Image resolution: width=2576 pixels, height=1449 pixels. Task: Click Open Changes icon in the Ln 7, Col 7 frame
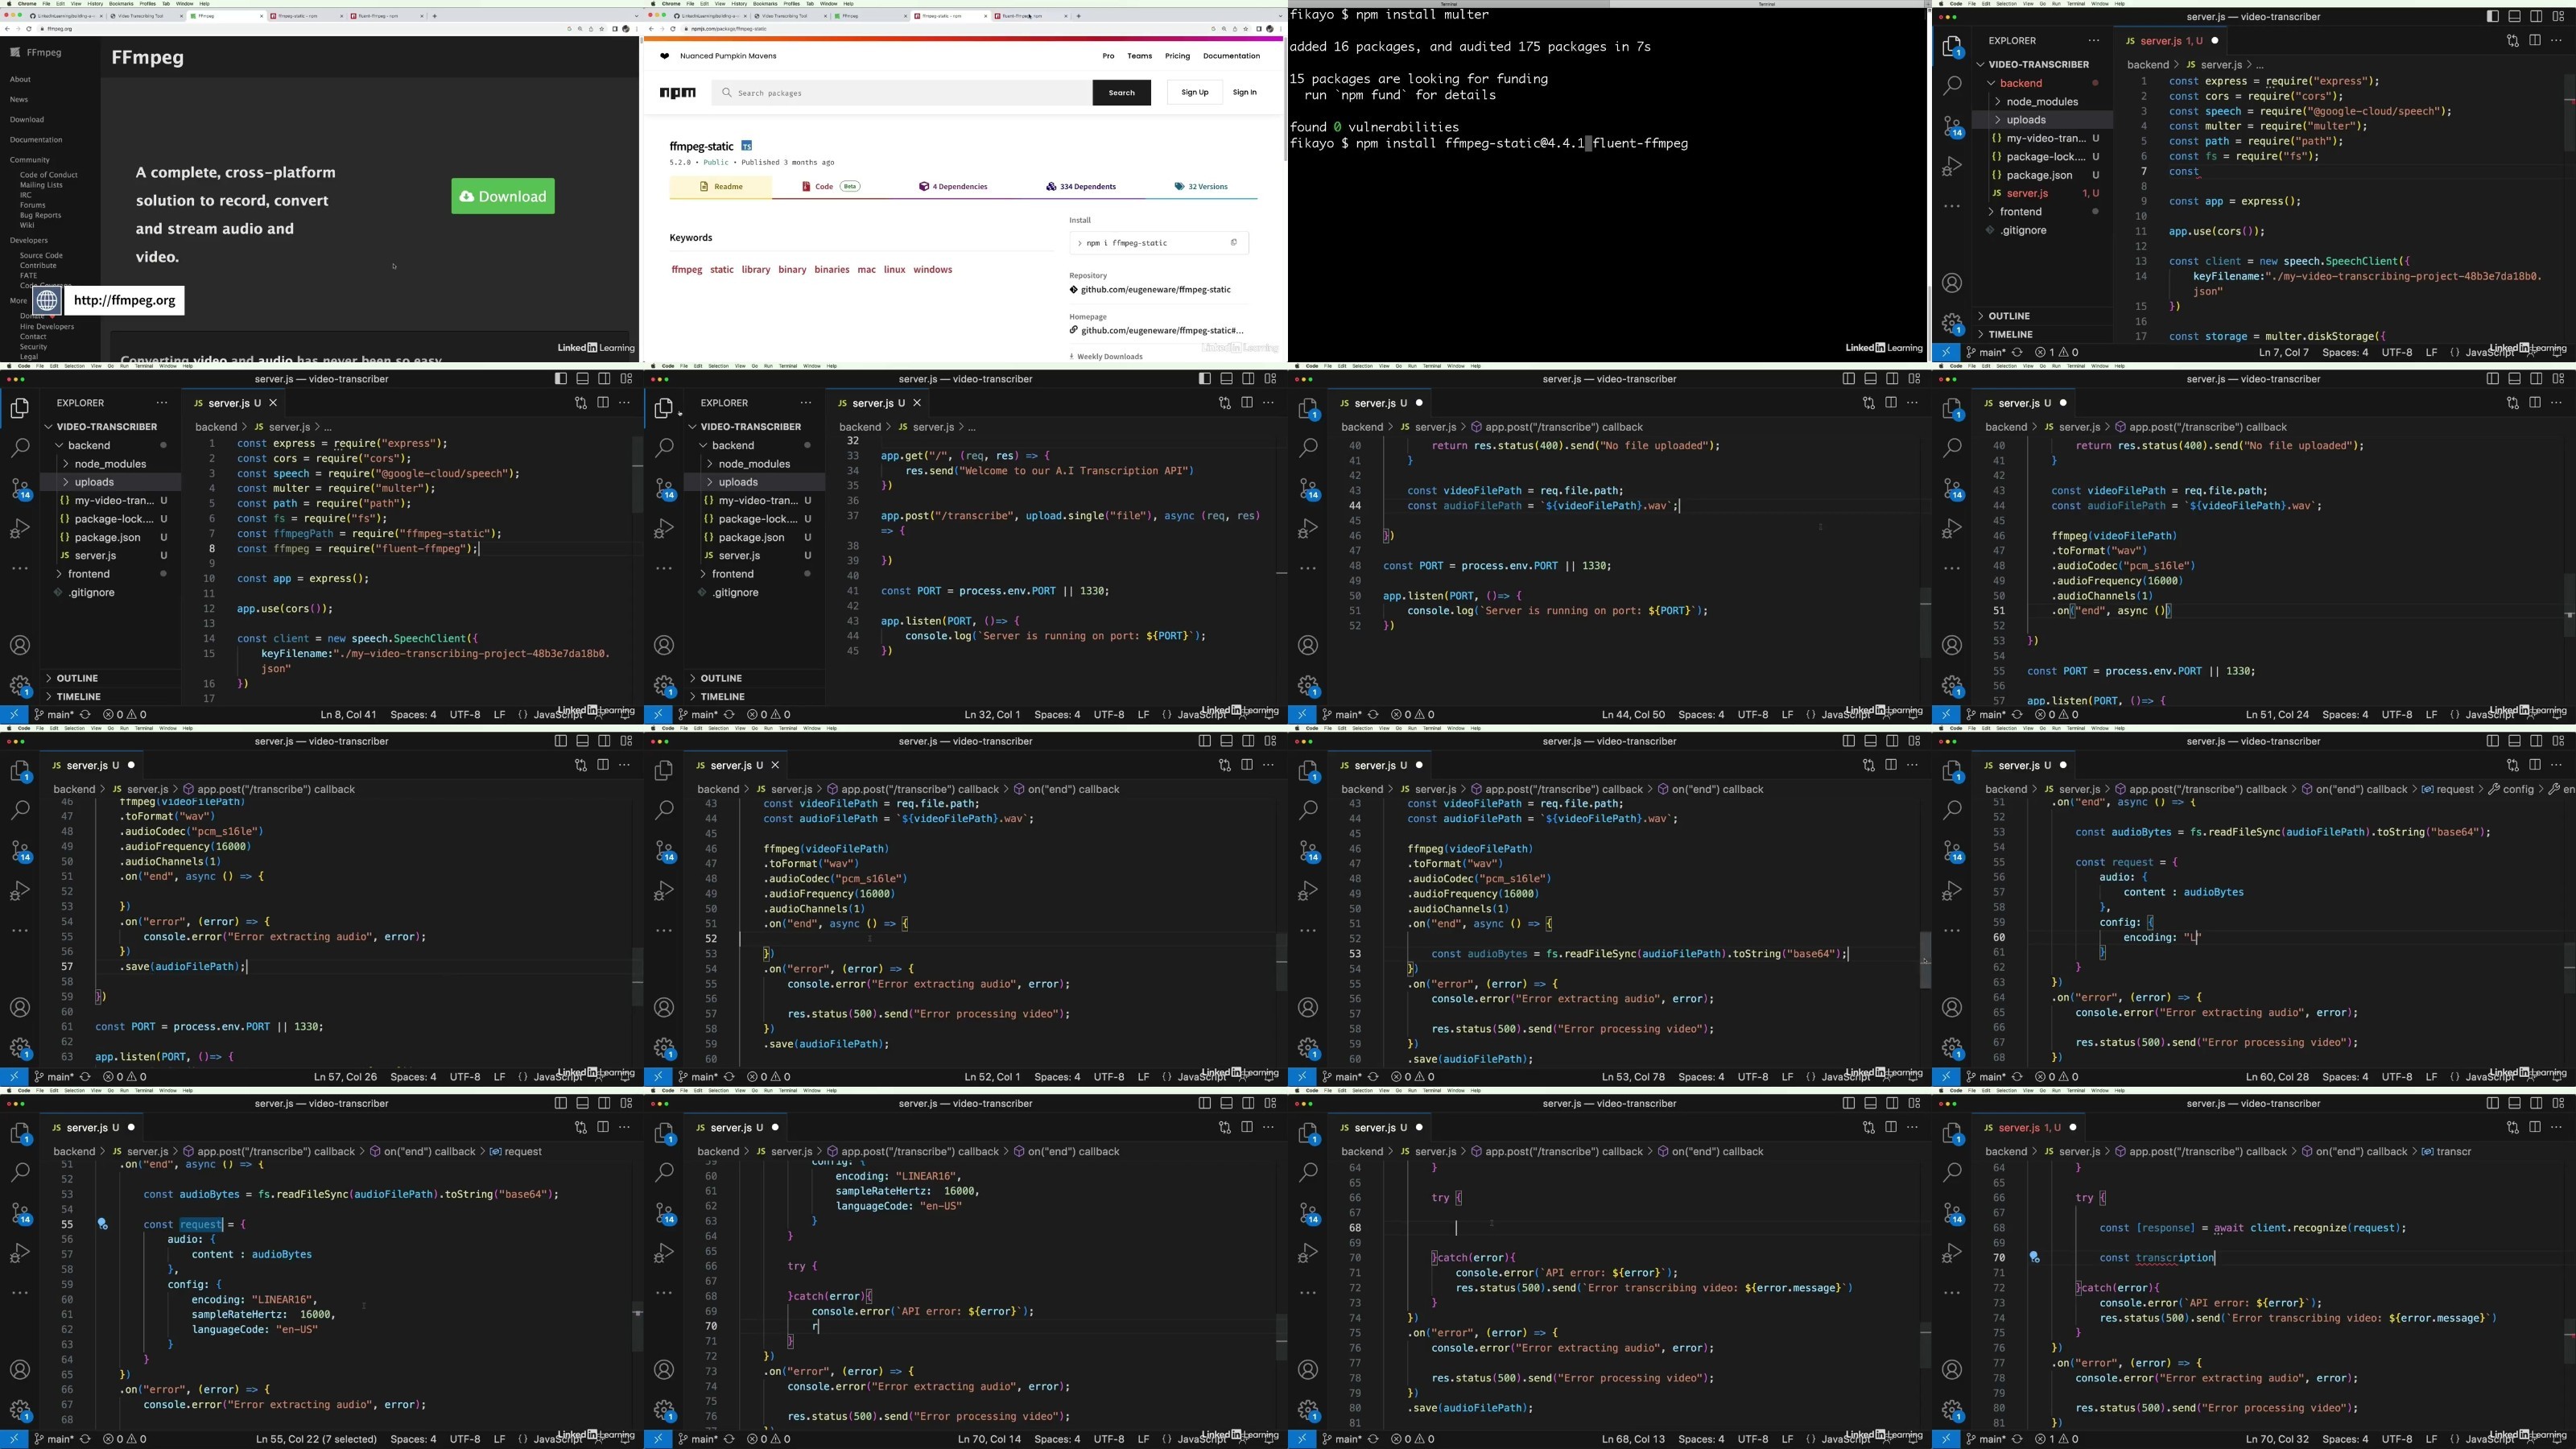pos(2512,41)
